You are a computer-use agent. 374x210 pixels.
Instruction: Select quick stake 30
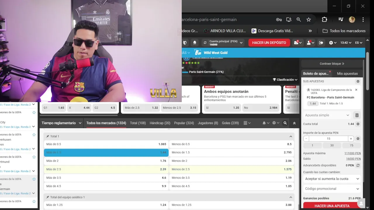click(x=332, y=145)
